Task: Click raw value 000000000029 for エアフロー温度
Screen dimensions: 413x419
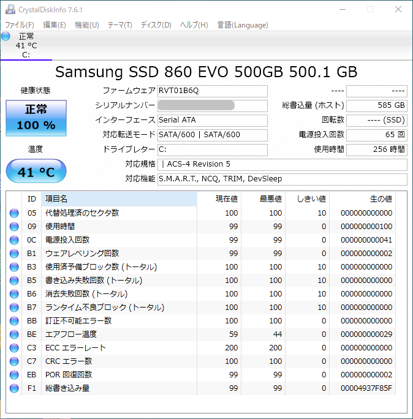Action: 366,334
